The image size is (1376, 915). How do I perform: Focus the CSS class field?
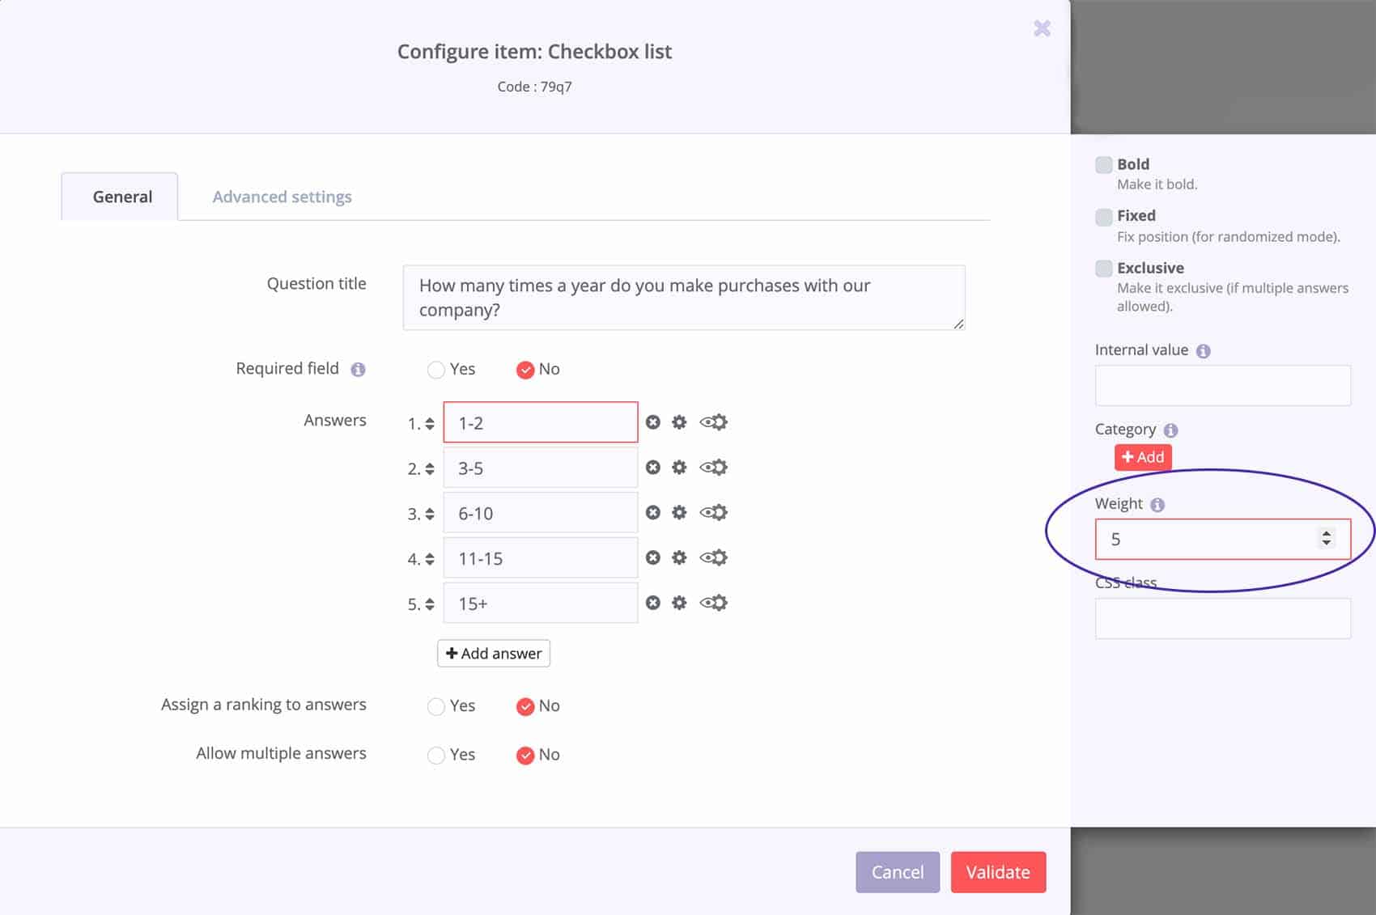point(1223,619)
